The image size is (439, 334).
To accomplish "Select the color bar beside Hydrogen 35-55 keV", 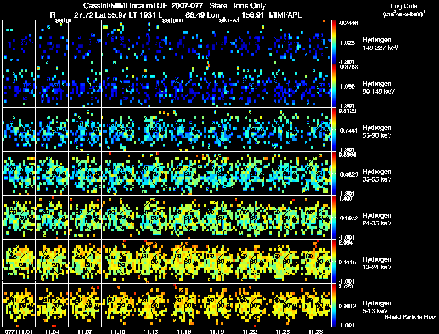I will pos(334,173).
